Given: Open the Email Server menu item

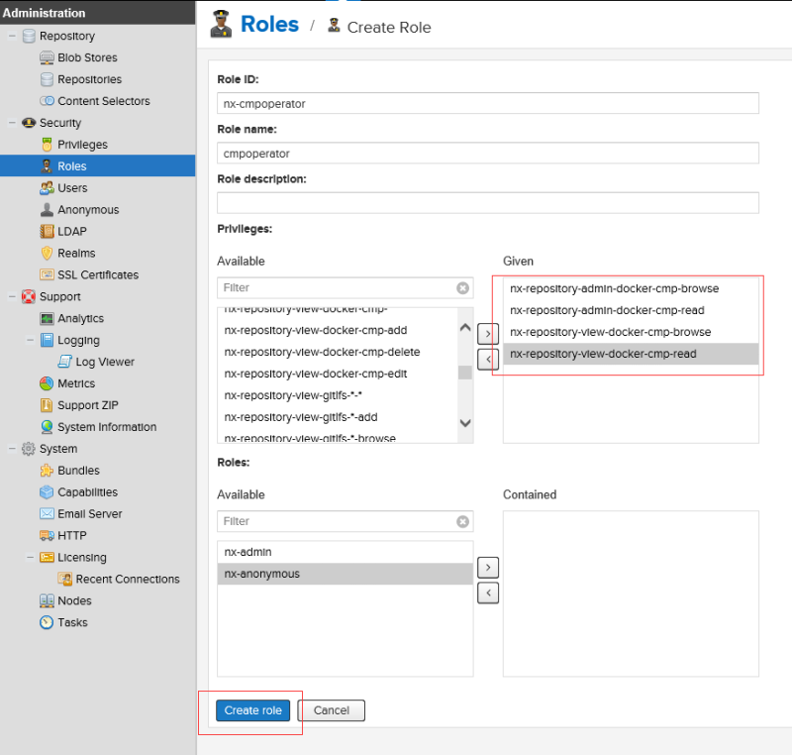Looking at the screenshot, I should click(89, 514).
